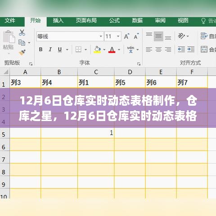Screen dimensions: 216x216
Task: Click the yellow fill color button
Action: [x=97, y=49]
